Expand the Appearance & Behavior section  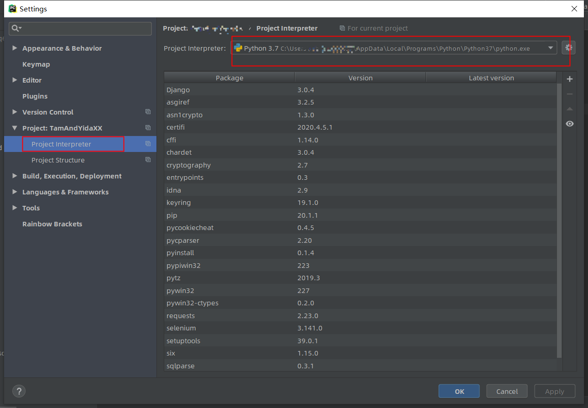pyautogui.click(x=15, y=48)
